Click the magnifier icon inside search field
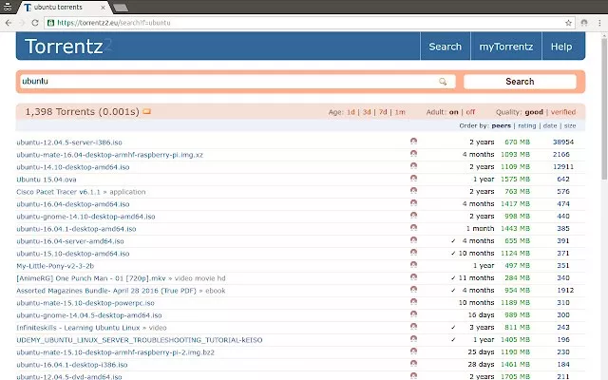 pyautogui.click(x=443, y=82)
